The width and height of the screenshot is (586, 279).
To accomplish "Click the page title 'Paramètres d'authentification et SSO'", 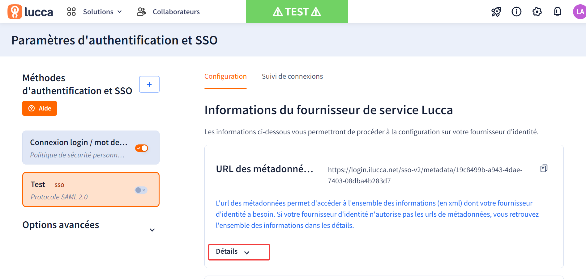I will coord(114,40).
